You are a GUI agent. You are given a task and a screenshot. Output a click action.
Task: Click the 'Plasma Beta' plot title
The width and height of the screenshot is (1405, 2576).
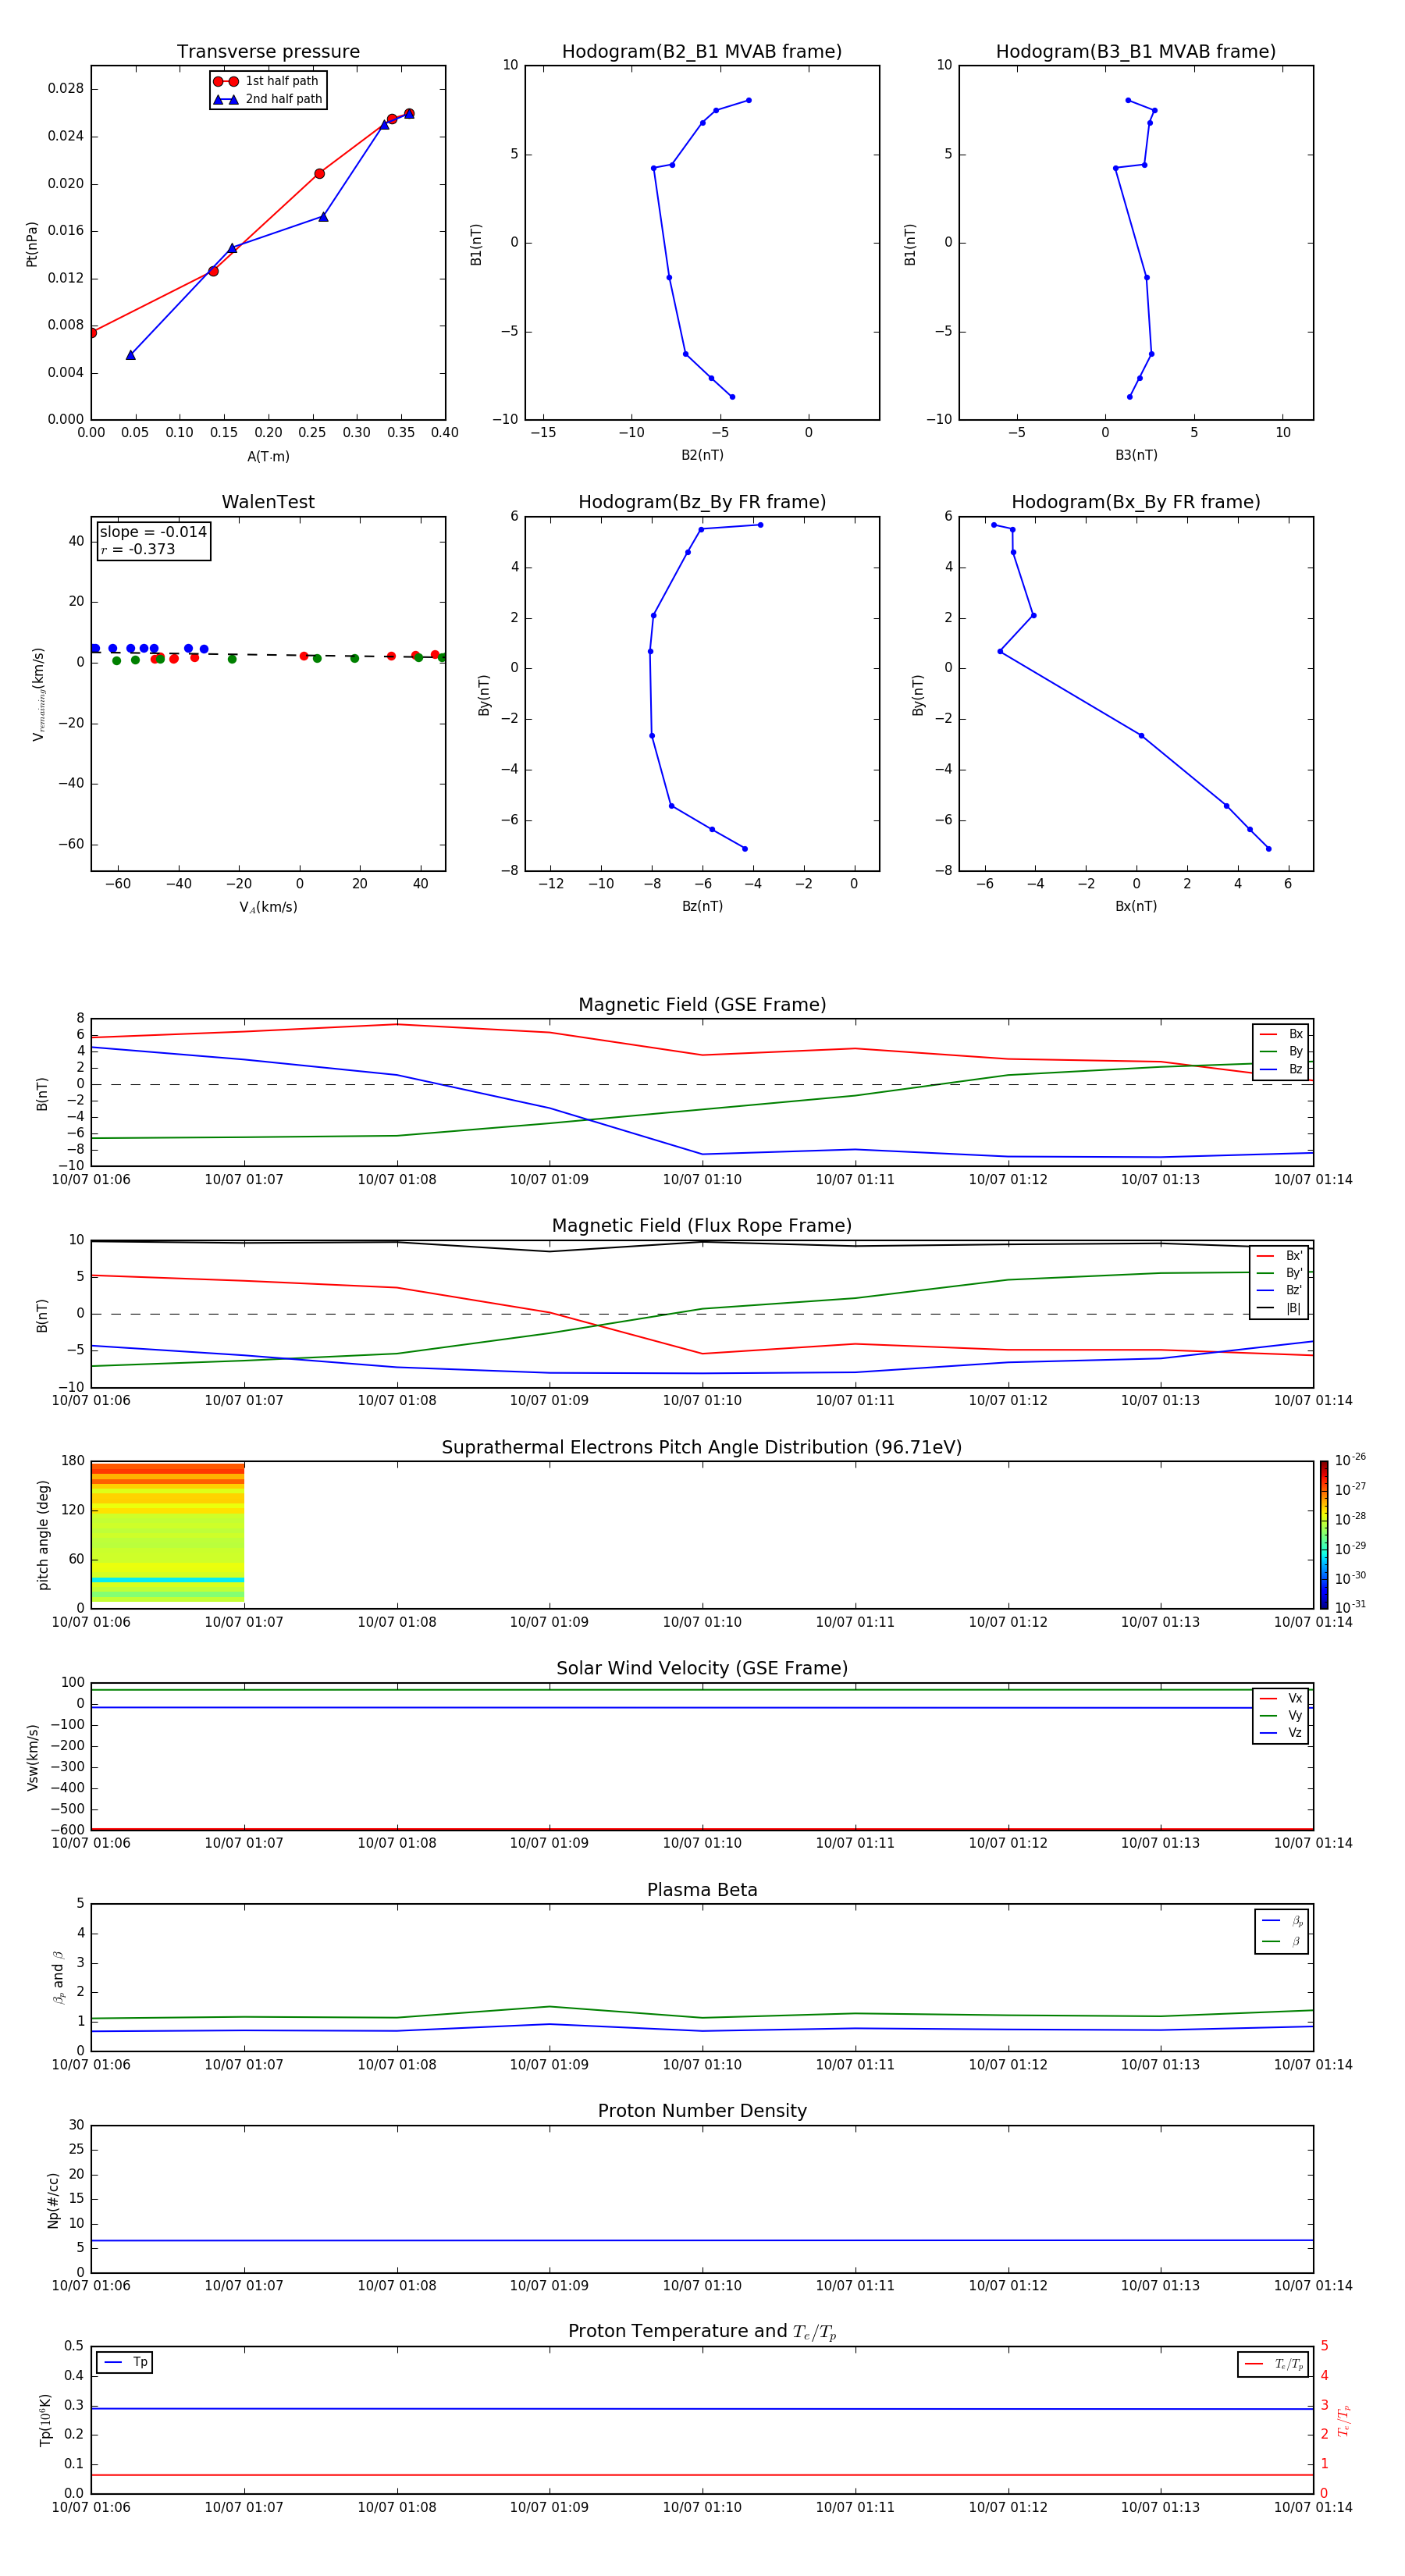click(x=702, y=1891)
